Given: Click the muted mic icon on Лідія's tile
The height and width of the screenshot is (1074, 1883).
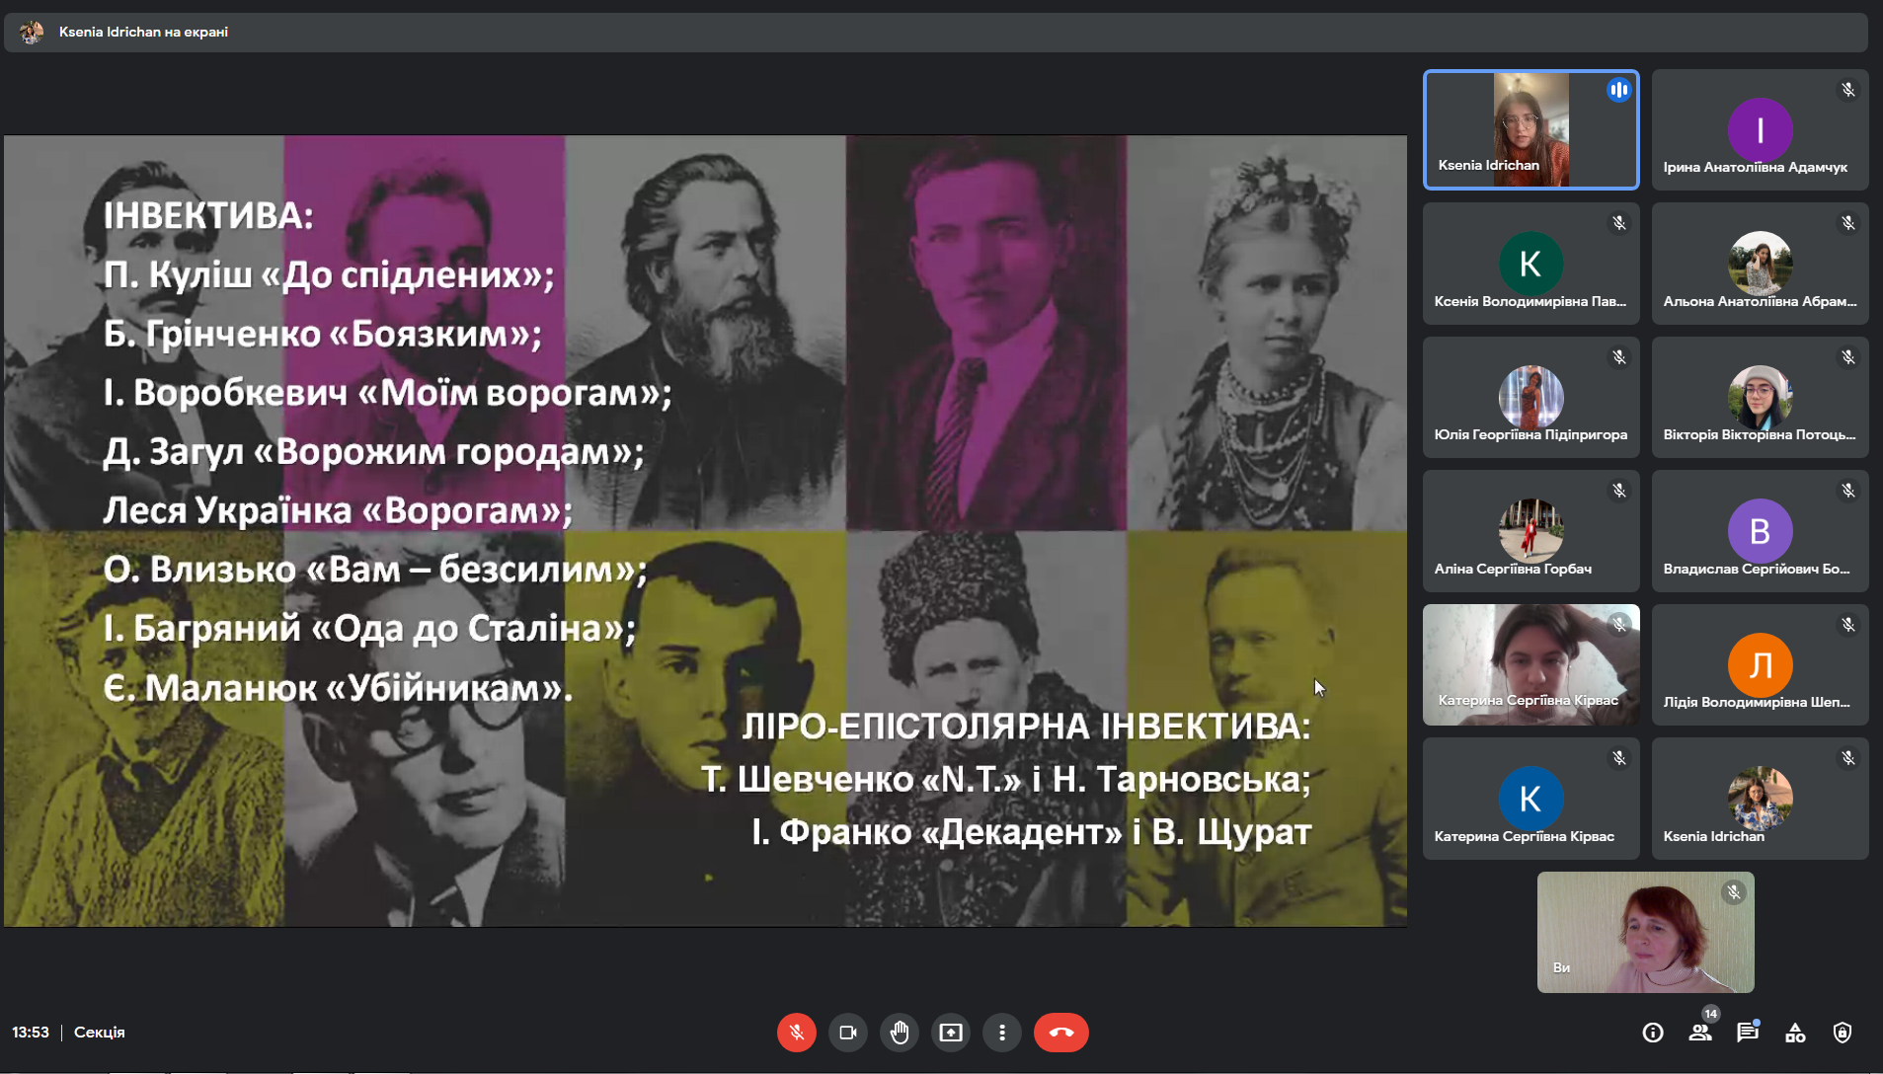Looking at the screenshot, I should point(1847,625).
